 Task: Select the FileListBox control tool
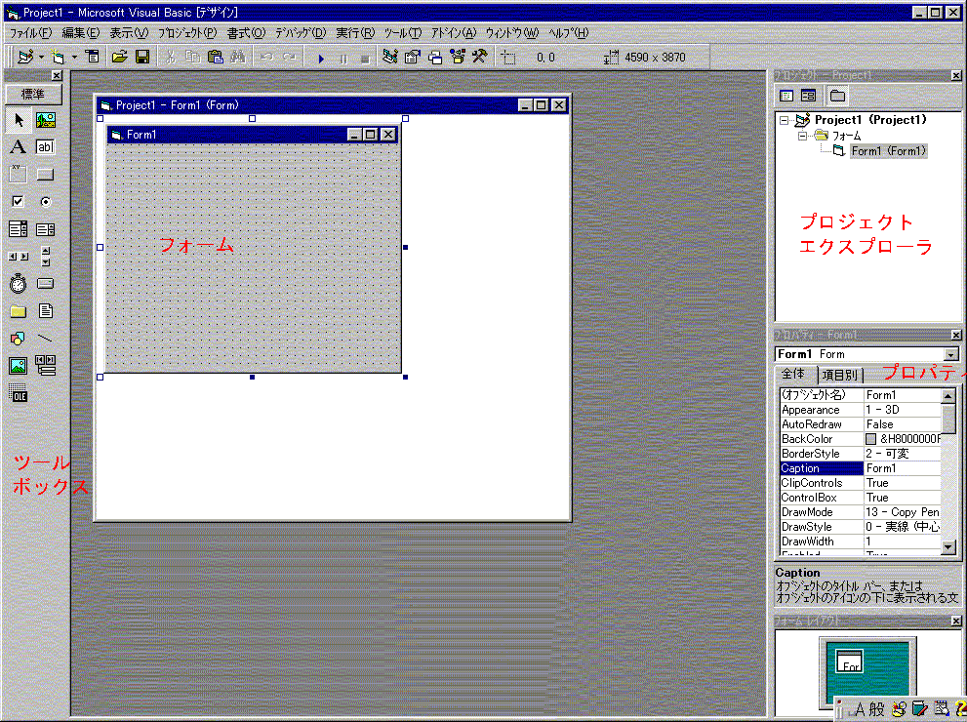coord(45,311)
